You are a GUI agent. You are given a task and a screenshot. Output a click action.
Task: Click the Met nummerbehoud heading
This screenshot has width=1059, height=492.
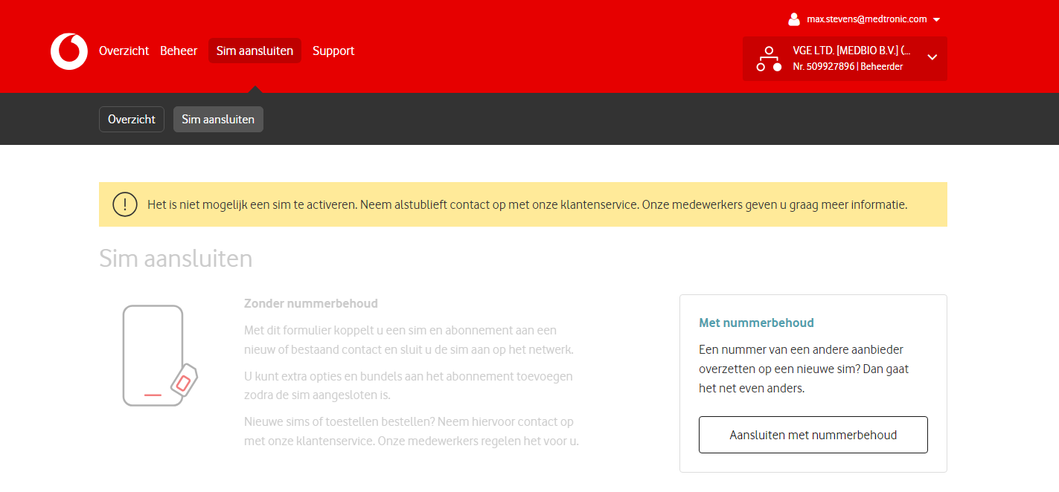(x=756, y=323)
